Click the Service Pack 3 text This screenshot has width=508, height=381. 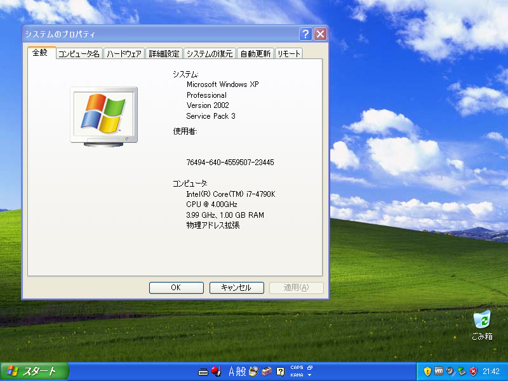pyautogui.click(x=211, y=116)
